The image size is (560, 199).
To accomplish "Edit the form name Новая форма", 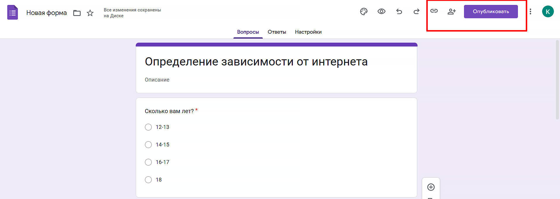I will tap(47, 13).
